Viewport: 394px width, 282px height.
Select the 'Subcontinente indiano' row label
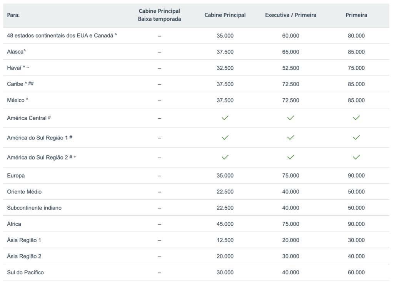coord(34,208)
